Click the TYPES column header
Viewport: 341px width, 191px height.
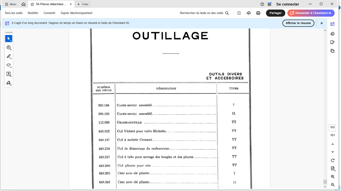click(x=234, y=88)
